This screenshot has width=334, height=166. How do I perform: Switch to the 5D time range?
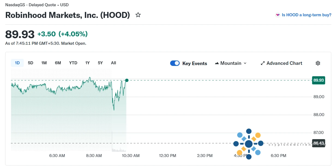click(31, 63)
